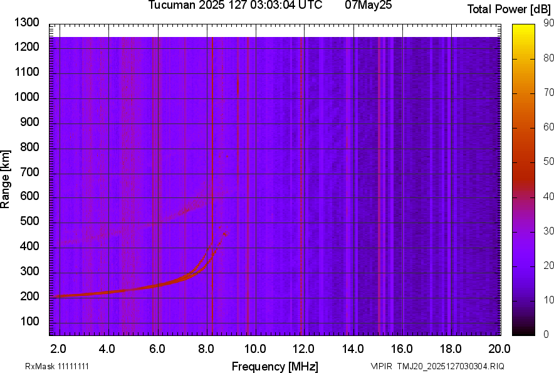
Task: Click the x-axis tick label '12.0'
Action: tap(303, 349)
